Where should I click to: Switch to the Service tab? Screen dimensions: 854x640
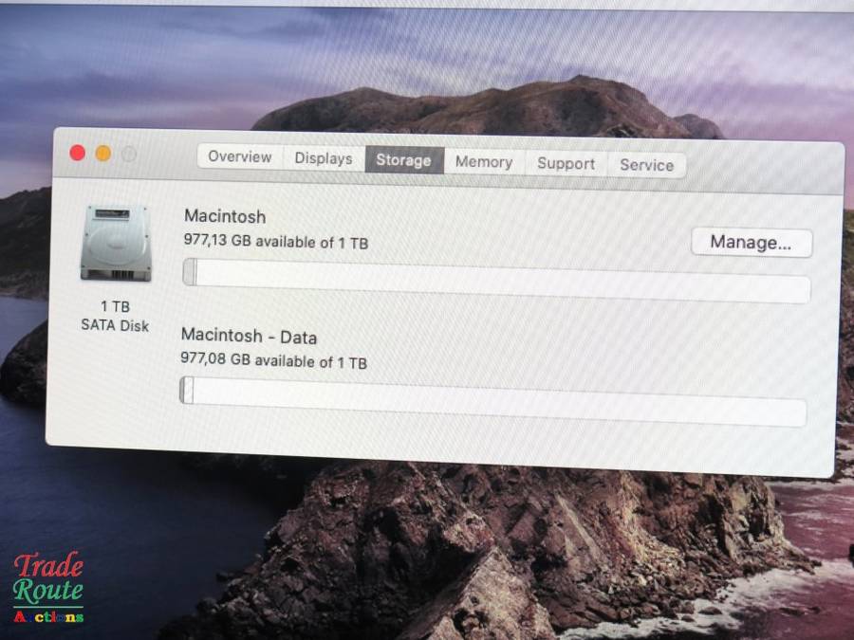tap(646, 165)
